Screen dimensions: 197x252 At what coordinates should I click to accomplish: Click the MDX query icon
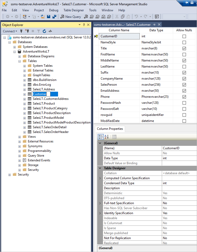pos(92,17)
